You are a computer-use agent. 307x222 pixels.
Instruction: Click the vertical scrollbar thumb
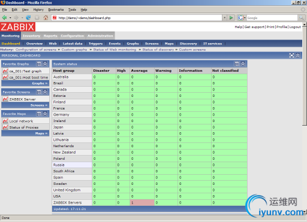click(x=305, y=76)
